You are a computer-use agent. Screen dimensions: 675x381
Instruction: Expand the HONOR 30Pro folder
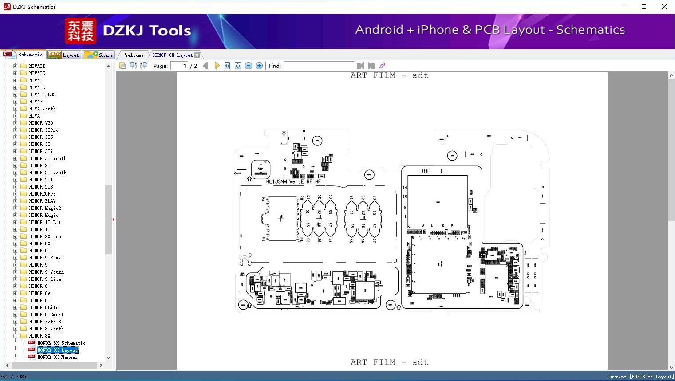16,130
